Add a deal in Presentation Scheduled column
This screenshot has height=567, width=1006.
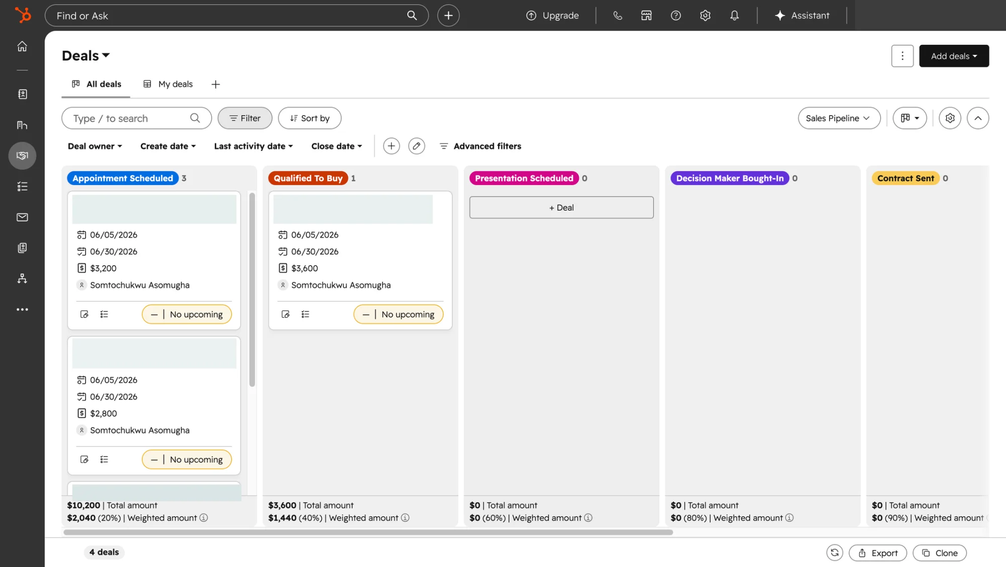pos(561,208)
